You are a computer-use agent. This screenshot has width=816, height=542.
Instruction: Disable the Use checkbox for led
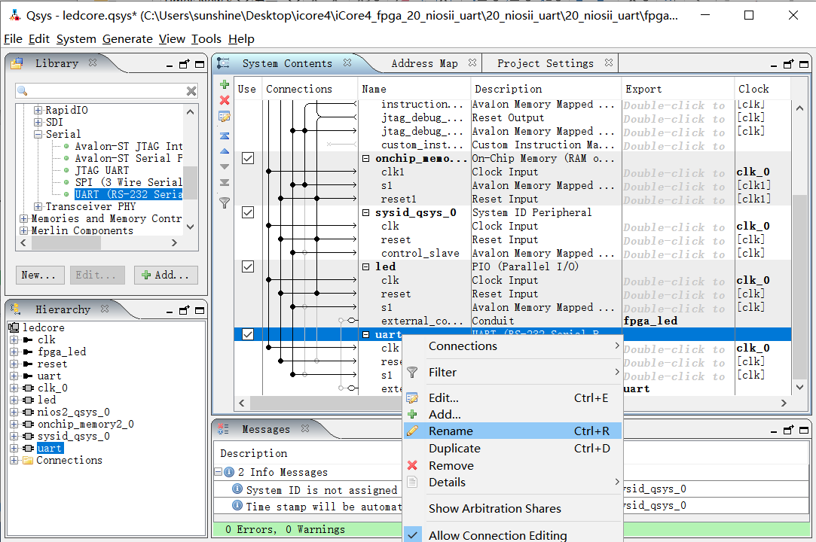[247, 267]
